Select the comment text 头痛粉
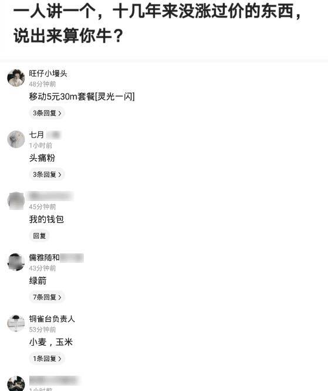This screenshot has width=328, height=391. (42, 158)
